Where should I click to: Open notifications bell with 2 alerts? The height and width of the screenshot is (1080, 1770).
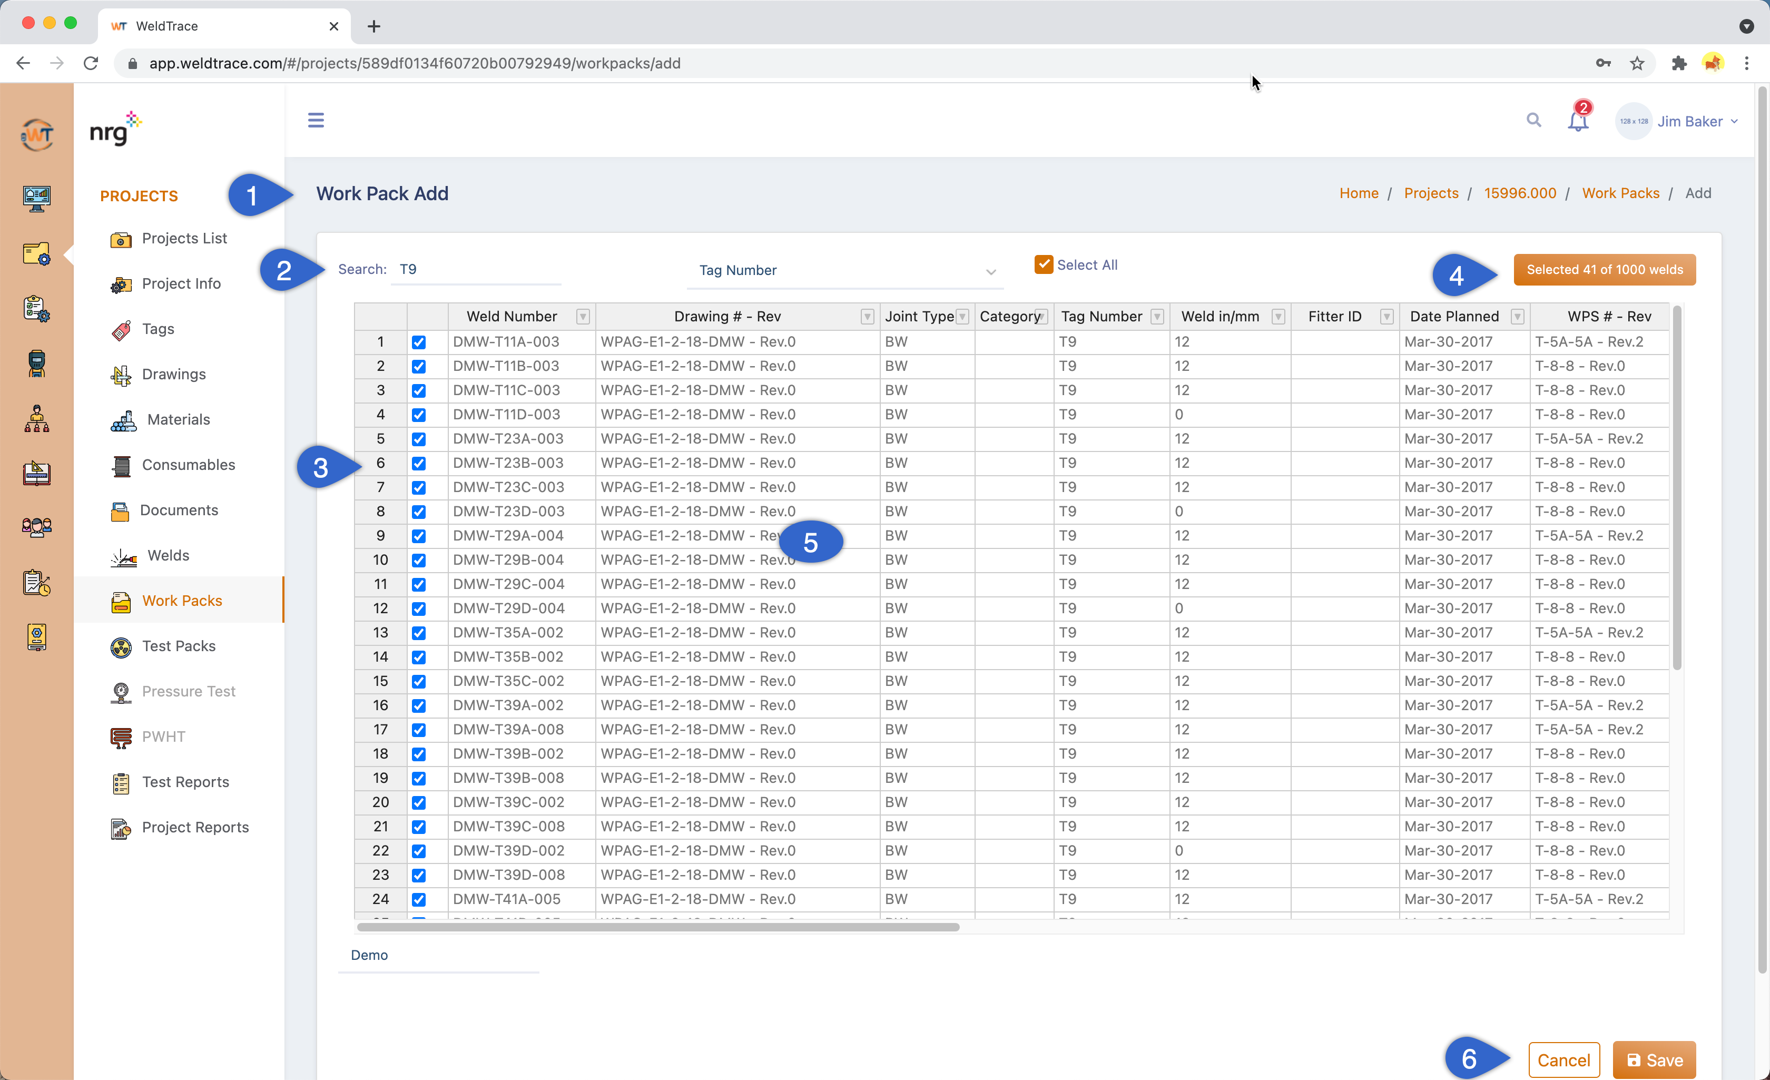click(x=1578, y=119)
